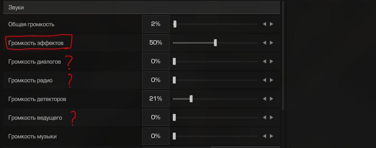376x148 pixels.
Task: Click right arrow for Громкость ведущего
Action: pyautogui.click(x=271, y=117)
